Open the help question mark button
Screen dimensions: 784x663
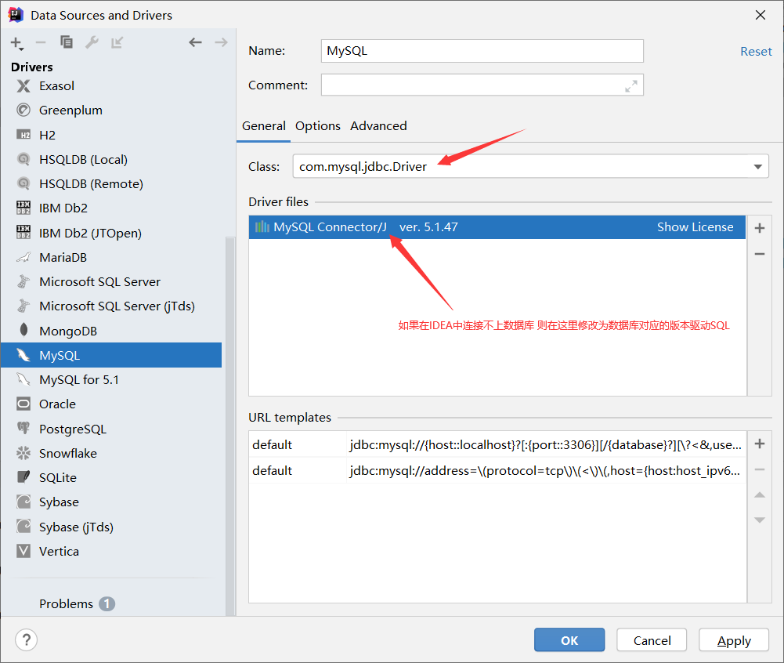[x=26, y=640]
